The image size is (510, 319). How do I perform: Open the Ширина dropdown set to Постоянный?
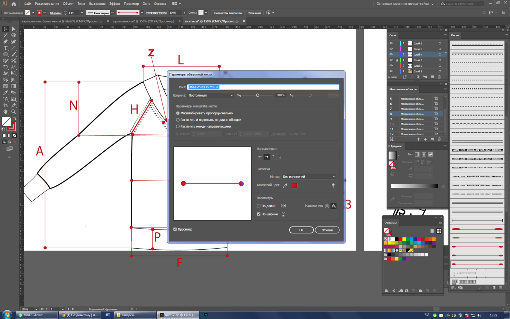coord(210,95)
